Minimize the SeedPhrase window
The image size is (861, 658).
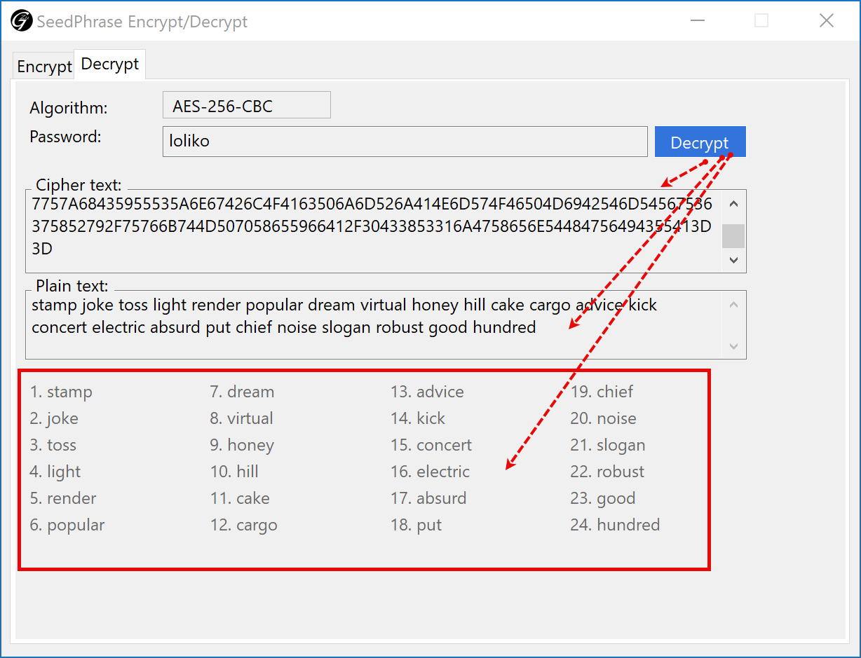(x=697, y=21)
